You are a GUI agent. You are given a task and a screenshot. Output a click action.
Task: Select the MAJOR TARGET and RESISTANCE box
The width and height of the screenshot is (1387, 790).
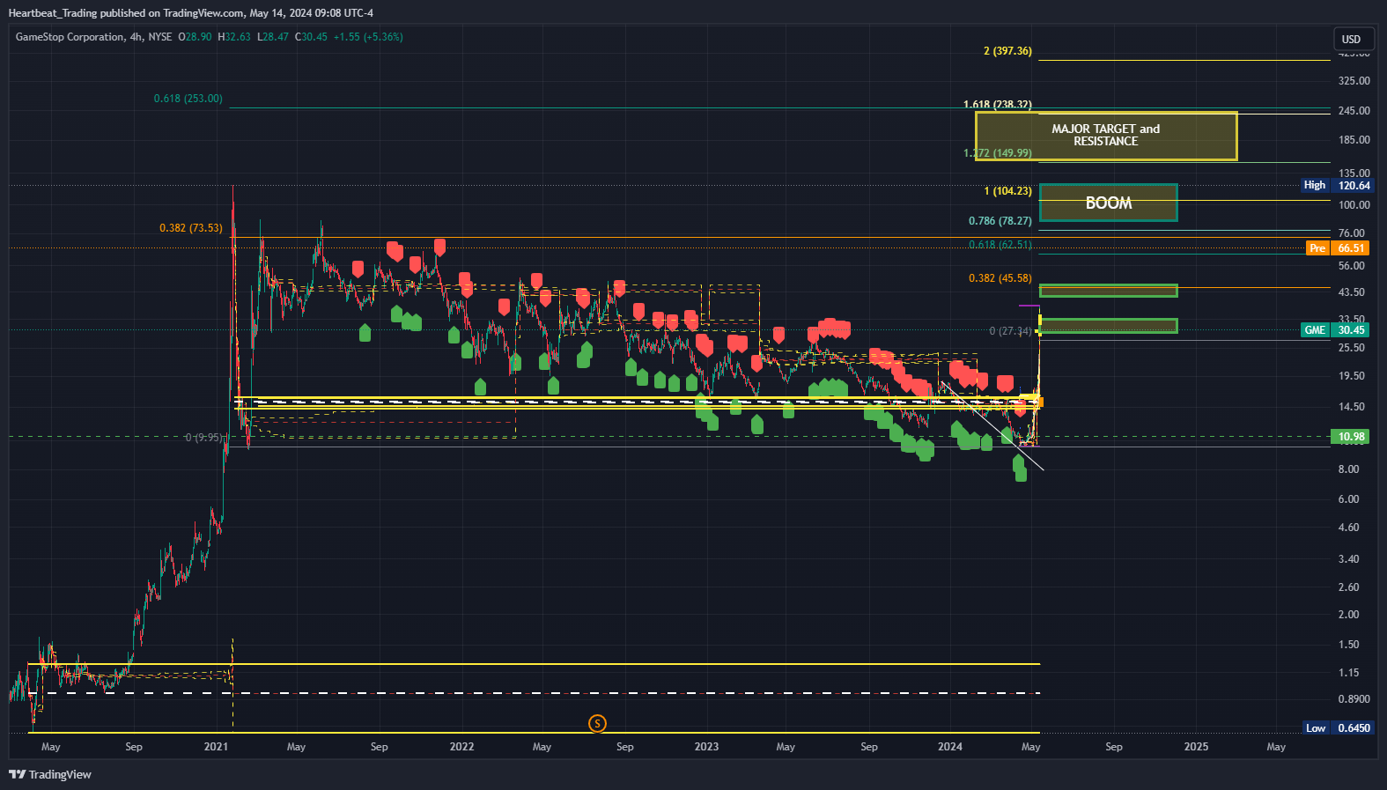click(x=1106, y=136)
